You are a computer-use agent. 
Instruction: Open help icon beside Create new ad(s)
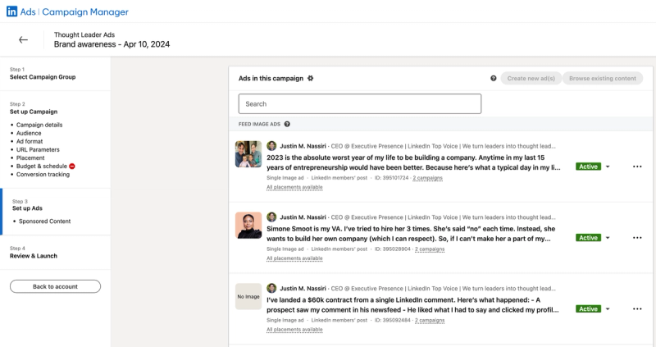[494, 78]
